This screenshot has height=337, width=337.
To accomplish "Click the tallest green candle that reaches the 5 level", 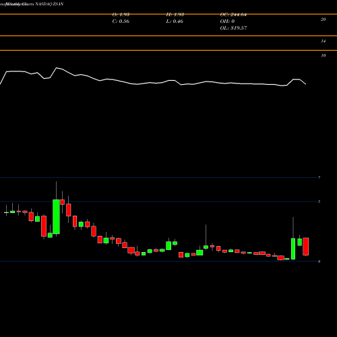I will pyautogui.click(x=56, y=216).
